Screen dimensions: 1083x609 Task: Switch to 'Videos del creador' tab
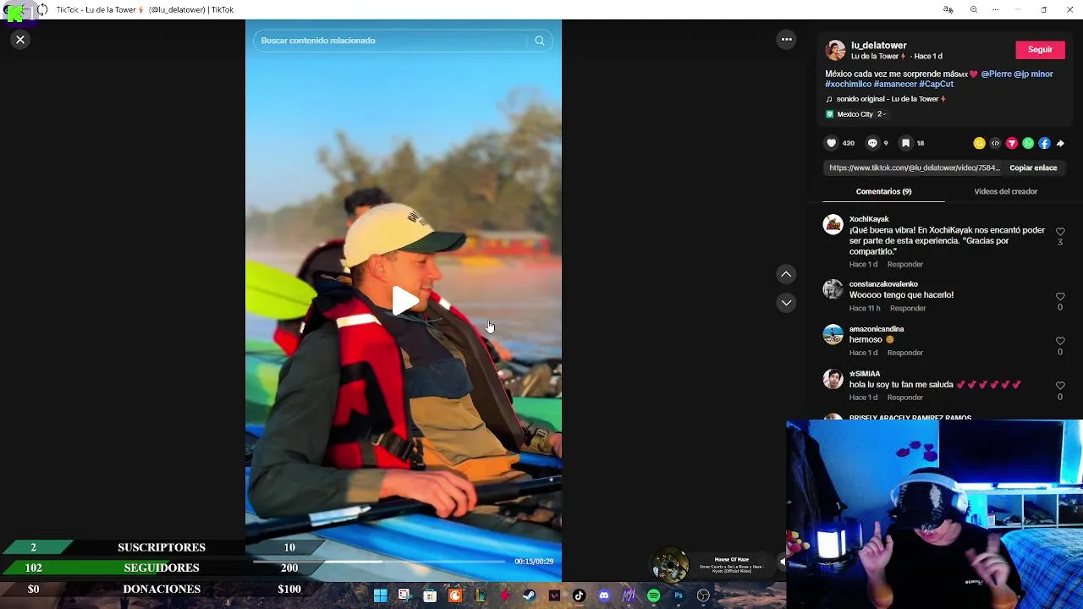pyautogui.click(x=1005, y=191)
